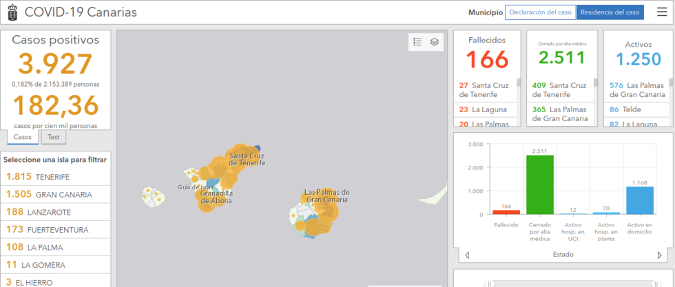
Task: Click the green Cerrado por alta médica bar
Action: 539,184
